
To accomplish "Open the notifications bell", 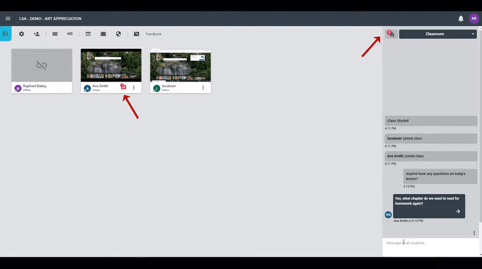I will coord(460,19).
